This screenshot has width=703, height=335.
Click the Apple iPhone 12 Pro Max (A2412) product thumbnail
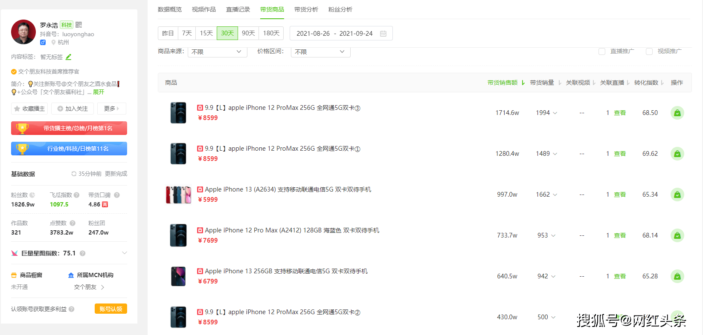pos(178,235)
